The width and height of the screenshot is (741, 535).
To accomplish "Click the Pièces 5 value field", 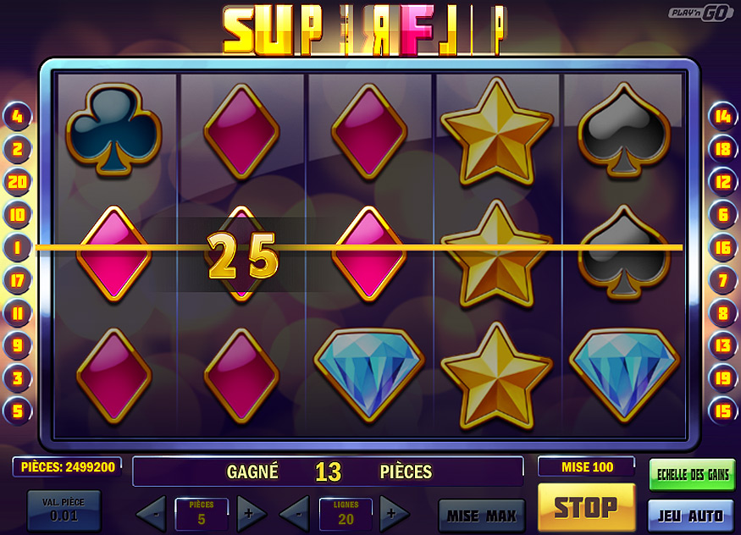I will coord(202,514).
